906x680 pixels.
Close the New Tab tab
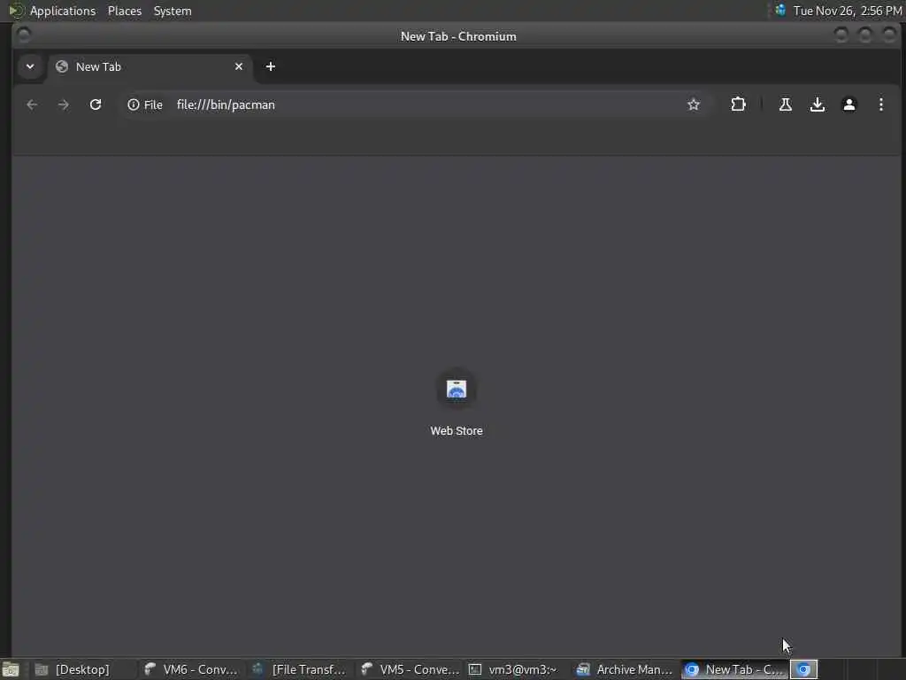[x=239, y=66]
